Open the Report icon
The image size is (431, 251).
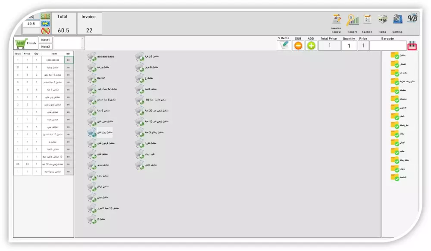(353, 23)
